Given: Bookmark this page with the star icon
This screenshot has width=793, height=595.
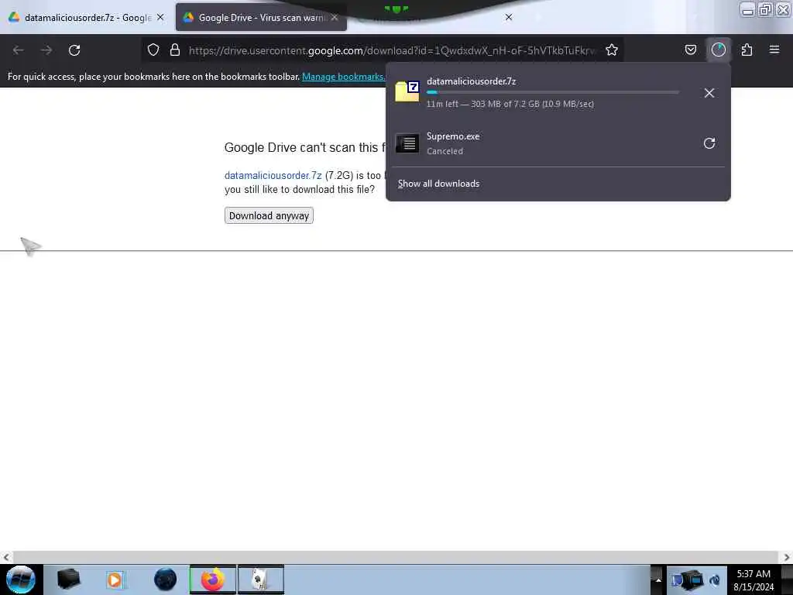Looking at the screenshot, I should [x=612, y=50].
